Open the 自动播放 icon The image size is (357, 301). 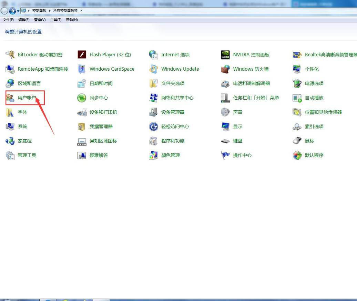point(297,98)
